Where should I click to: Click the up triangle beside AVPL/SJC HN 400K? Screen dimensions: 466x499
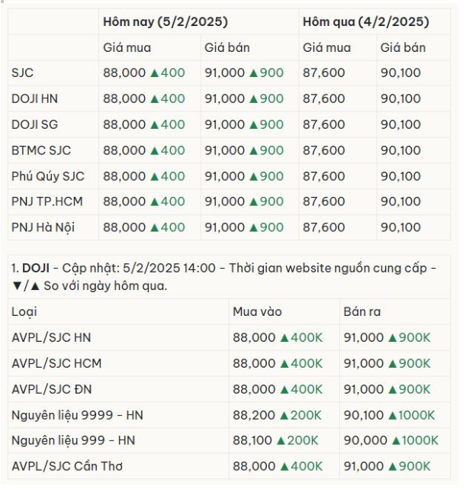click(284, 338)
